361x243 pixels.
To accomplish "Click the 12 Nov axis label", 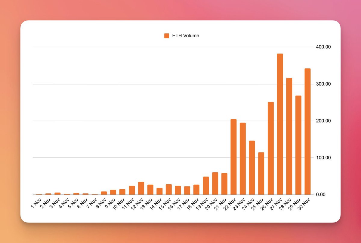I will coord(137,204).
